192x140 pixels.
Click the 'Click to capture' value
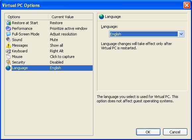(62, 57)
